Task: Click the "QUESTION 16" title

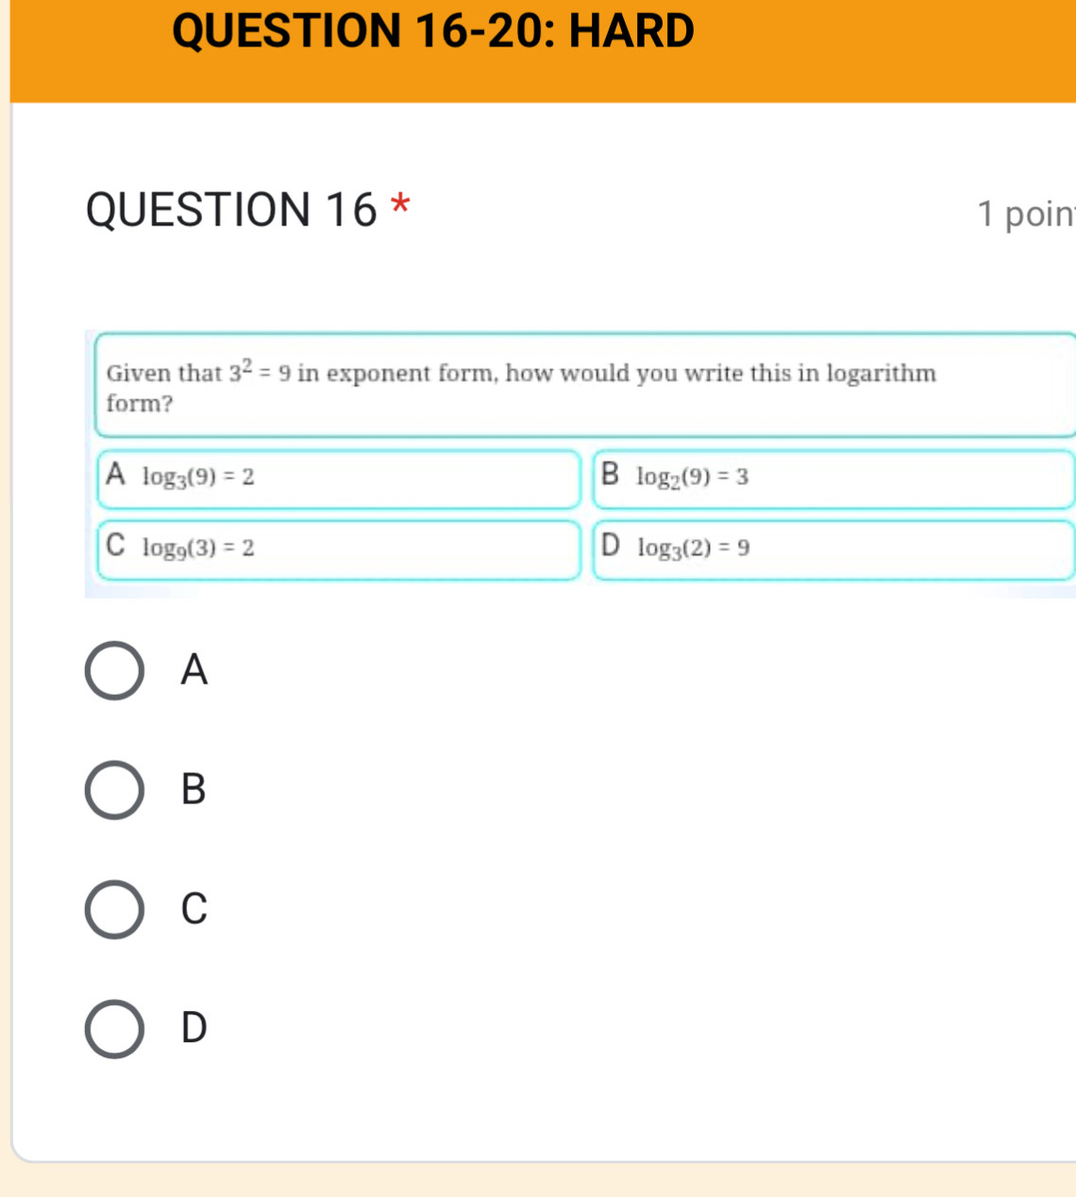Action: (x=231, y=210)
